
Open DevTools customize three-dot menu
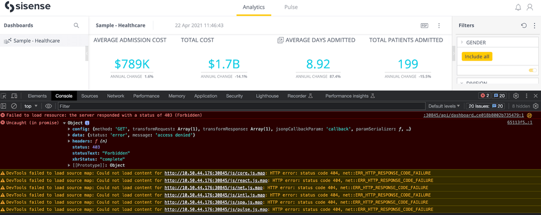pyautogui.click(x=526, y=96)
